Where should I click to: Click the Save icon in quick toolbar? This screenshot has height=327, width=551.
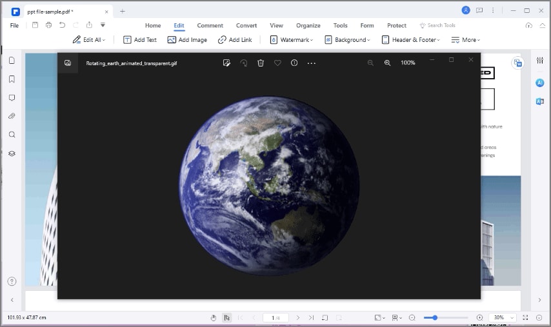point(35,25)
